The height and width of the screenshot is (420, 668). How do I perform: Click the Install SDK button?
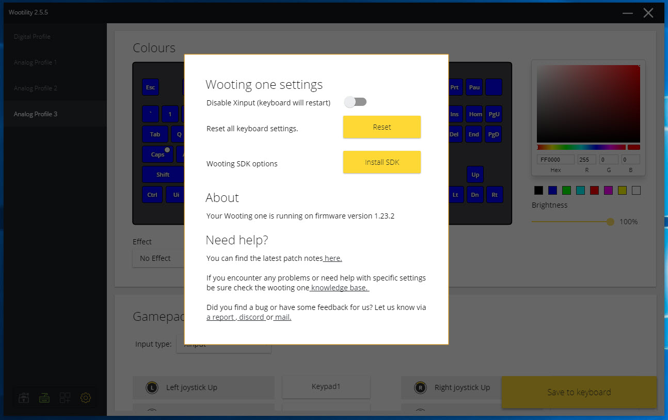pos(382,162)
